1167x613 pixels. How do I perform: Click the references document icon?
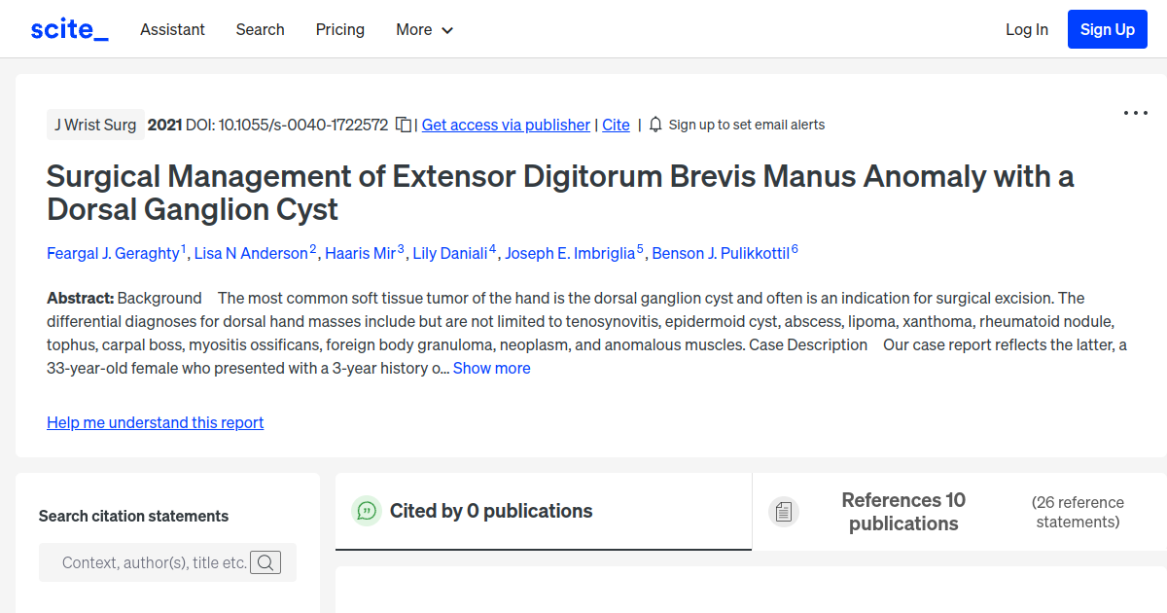[783, 511]
